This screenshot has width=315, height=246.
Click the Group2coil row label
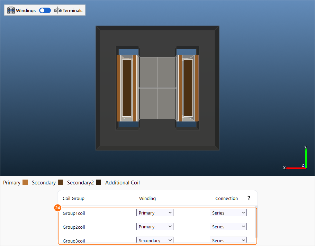[x=74, y=227]
